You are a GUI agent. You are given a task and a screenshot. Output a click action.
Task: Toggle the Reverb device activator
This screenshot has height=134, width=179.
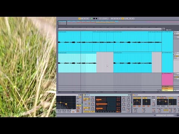(134, 95)
